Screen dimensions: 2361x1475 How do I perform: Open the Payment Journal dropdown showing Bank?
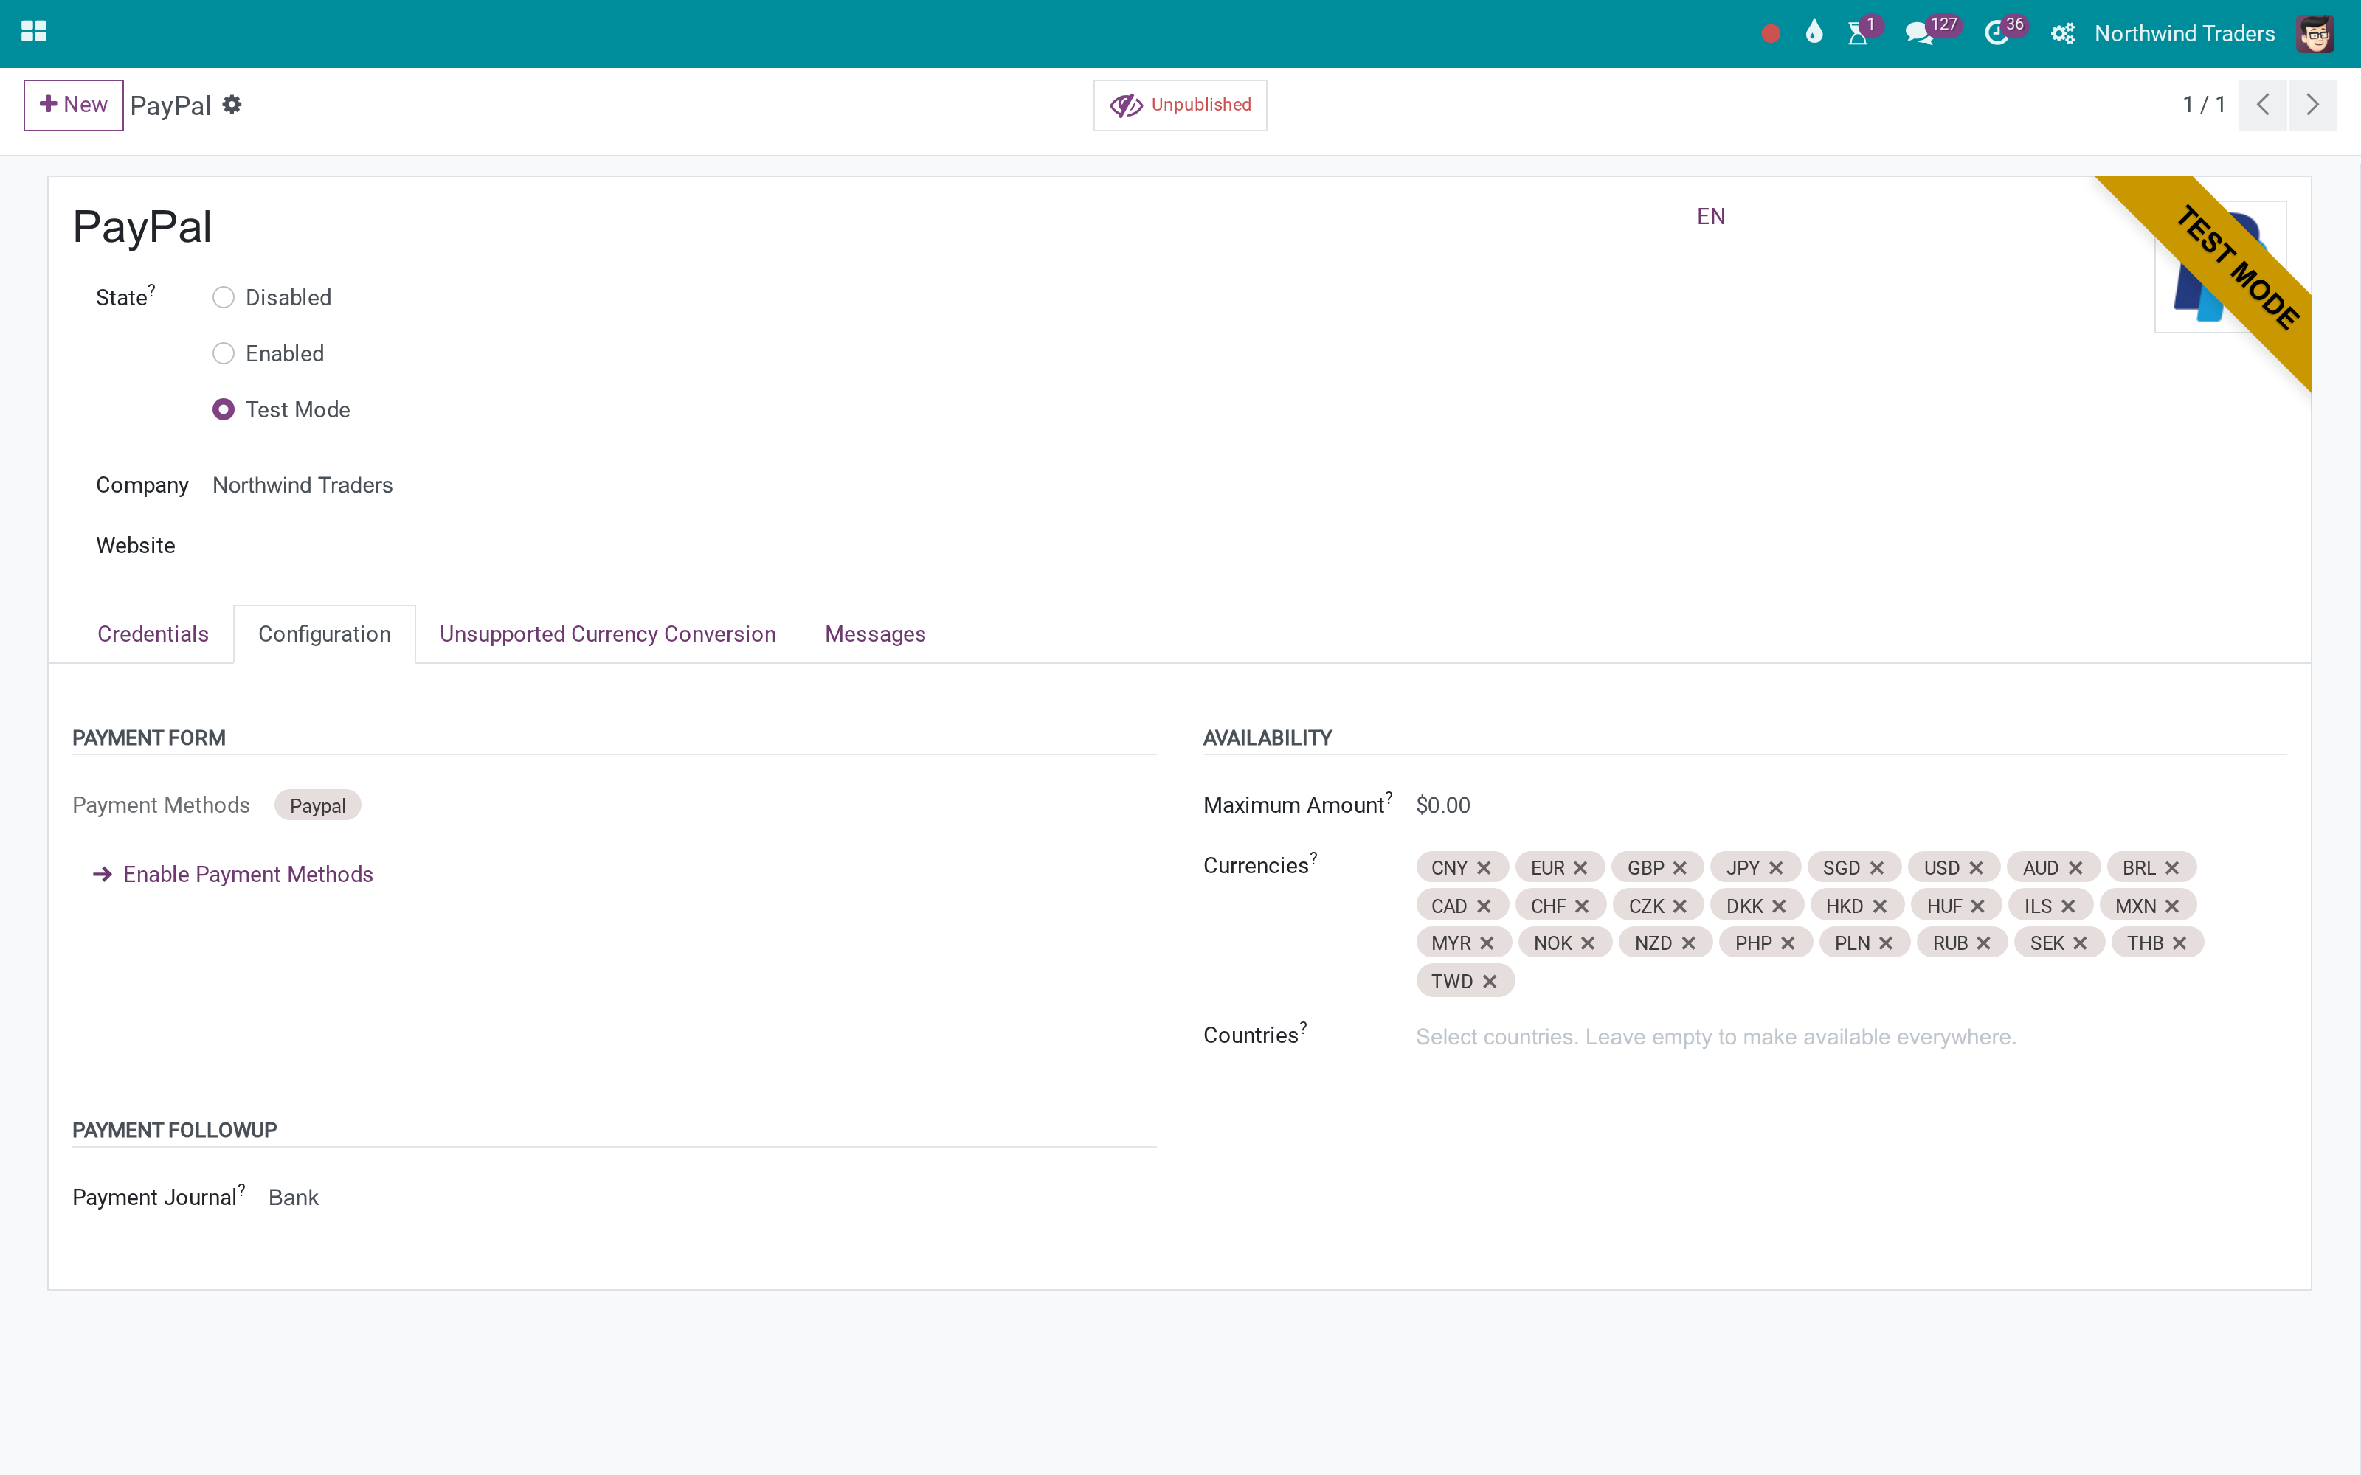pos(712,1198)
